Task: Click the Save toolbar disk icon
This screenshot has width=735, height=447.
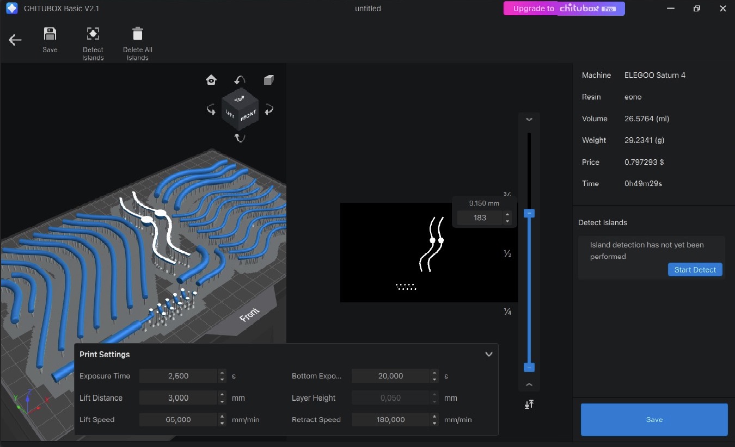Action: point(50,34)
